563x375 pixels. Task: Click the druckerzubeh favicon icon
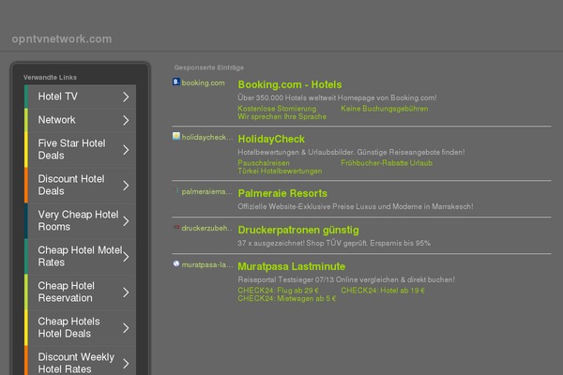pyautogui.click(x=176, y=227)
